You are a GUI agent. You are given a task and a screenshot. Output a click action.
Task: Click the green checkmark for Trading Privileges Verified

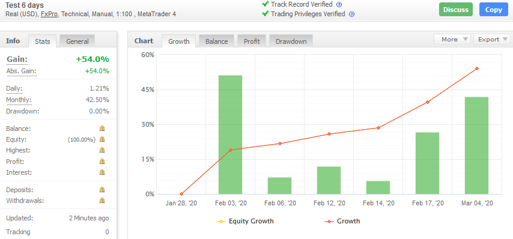pos(265,14)
